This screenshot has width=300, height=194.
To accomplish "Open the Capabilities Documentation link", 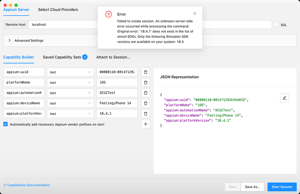I will 27,185.
